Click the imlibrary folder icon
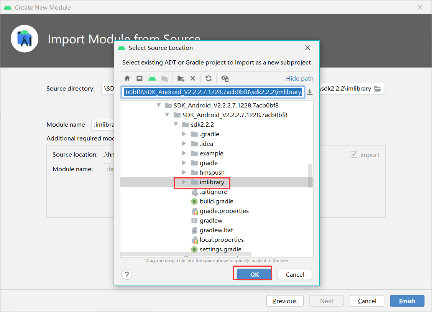Viewport: 432px width, 312px height. point(194,182)
